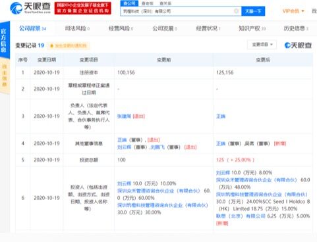The image size is (317, 242).
Task: Click the red official credit agency banner
Action: (x=83, y=8)
